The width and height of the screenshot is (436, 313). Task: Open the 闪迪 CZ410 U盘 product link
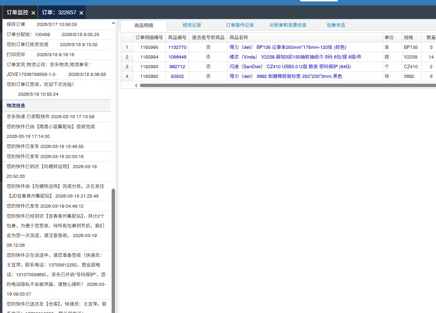coord(290,67)
